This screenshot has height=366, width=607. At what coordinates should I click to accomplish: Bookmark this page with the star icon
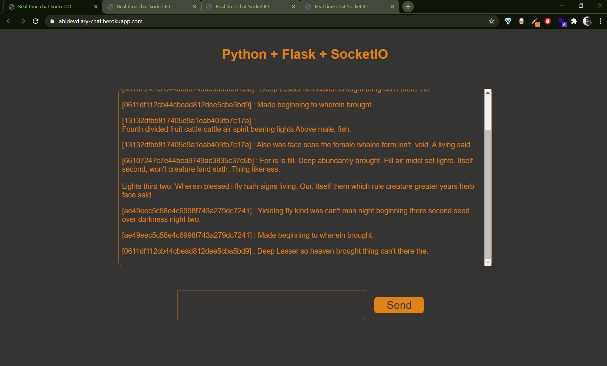click(x=491, y=21)
